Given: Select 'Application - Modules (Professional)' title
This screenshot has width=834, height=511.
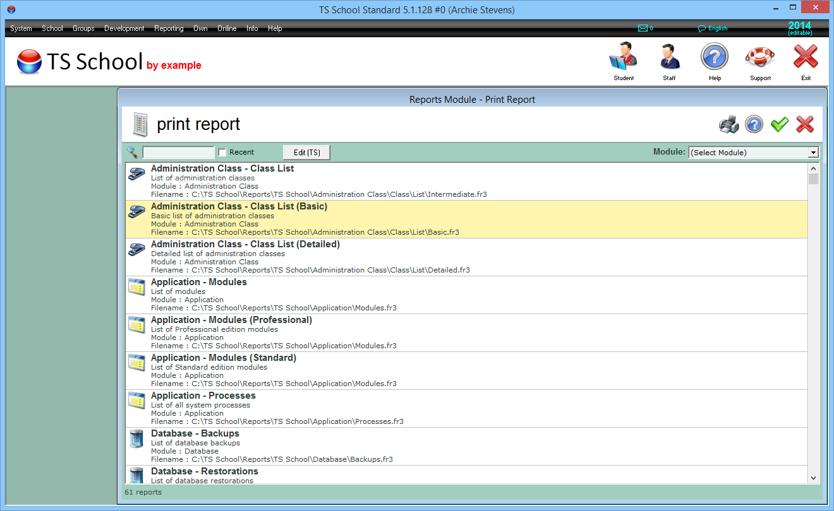Looking at the screenshot, I should tap(231, 320).
